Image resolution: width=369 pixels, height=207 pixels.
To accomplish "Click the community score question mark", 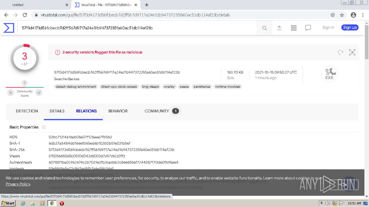I will pyautogui.click(x=25, y=83).
